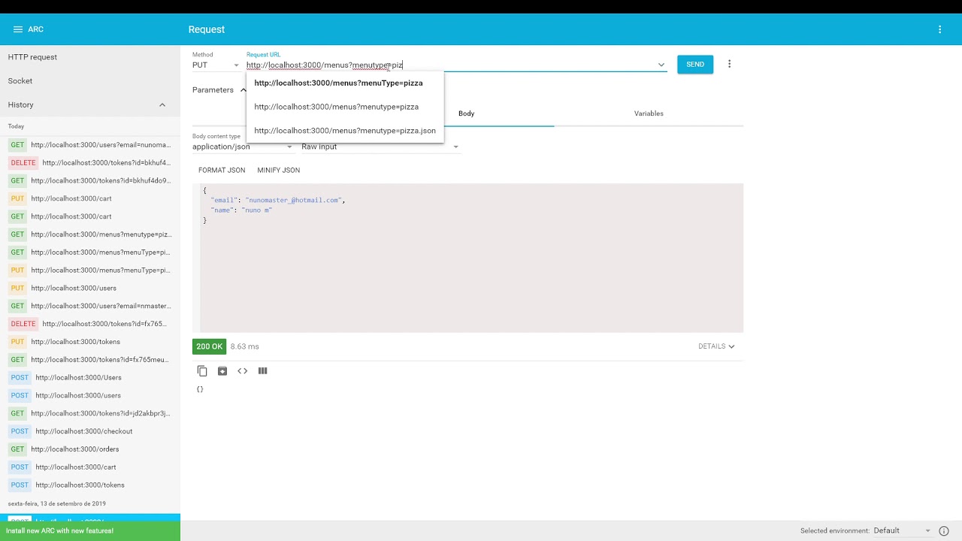Expand response DETAILS

click(716, 346)
